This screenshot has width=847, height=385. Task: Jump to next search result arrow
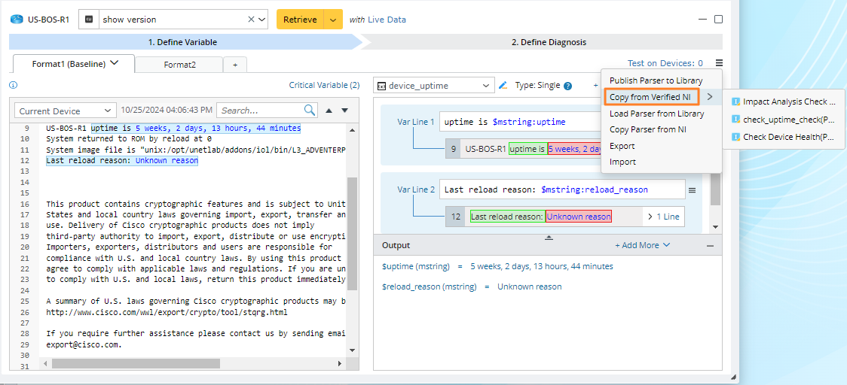(x=344, y=111)
